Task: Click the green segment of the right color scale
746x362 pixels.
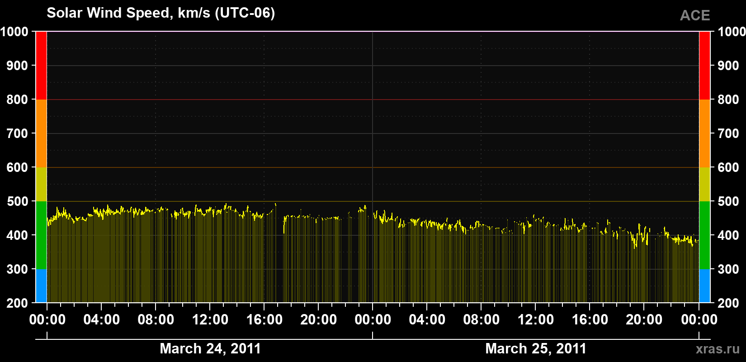Action: (704, 235)
